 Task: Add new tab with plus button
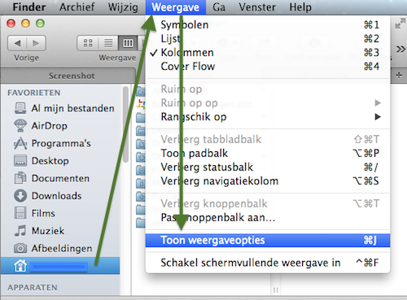399,75
